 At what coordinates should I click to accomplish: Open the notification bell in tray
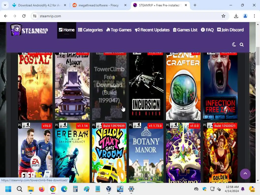[243, 189]
